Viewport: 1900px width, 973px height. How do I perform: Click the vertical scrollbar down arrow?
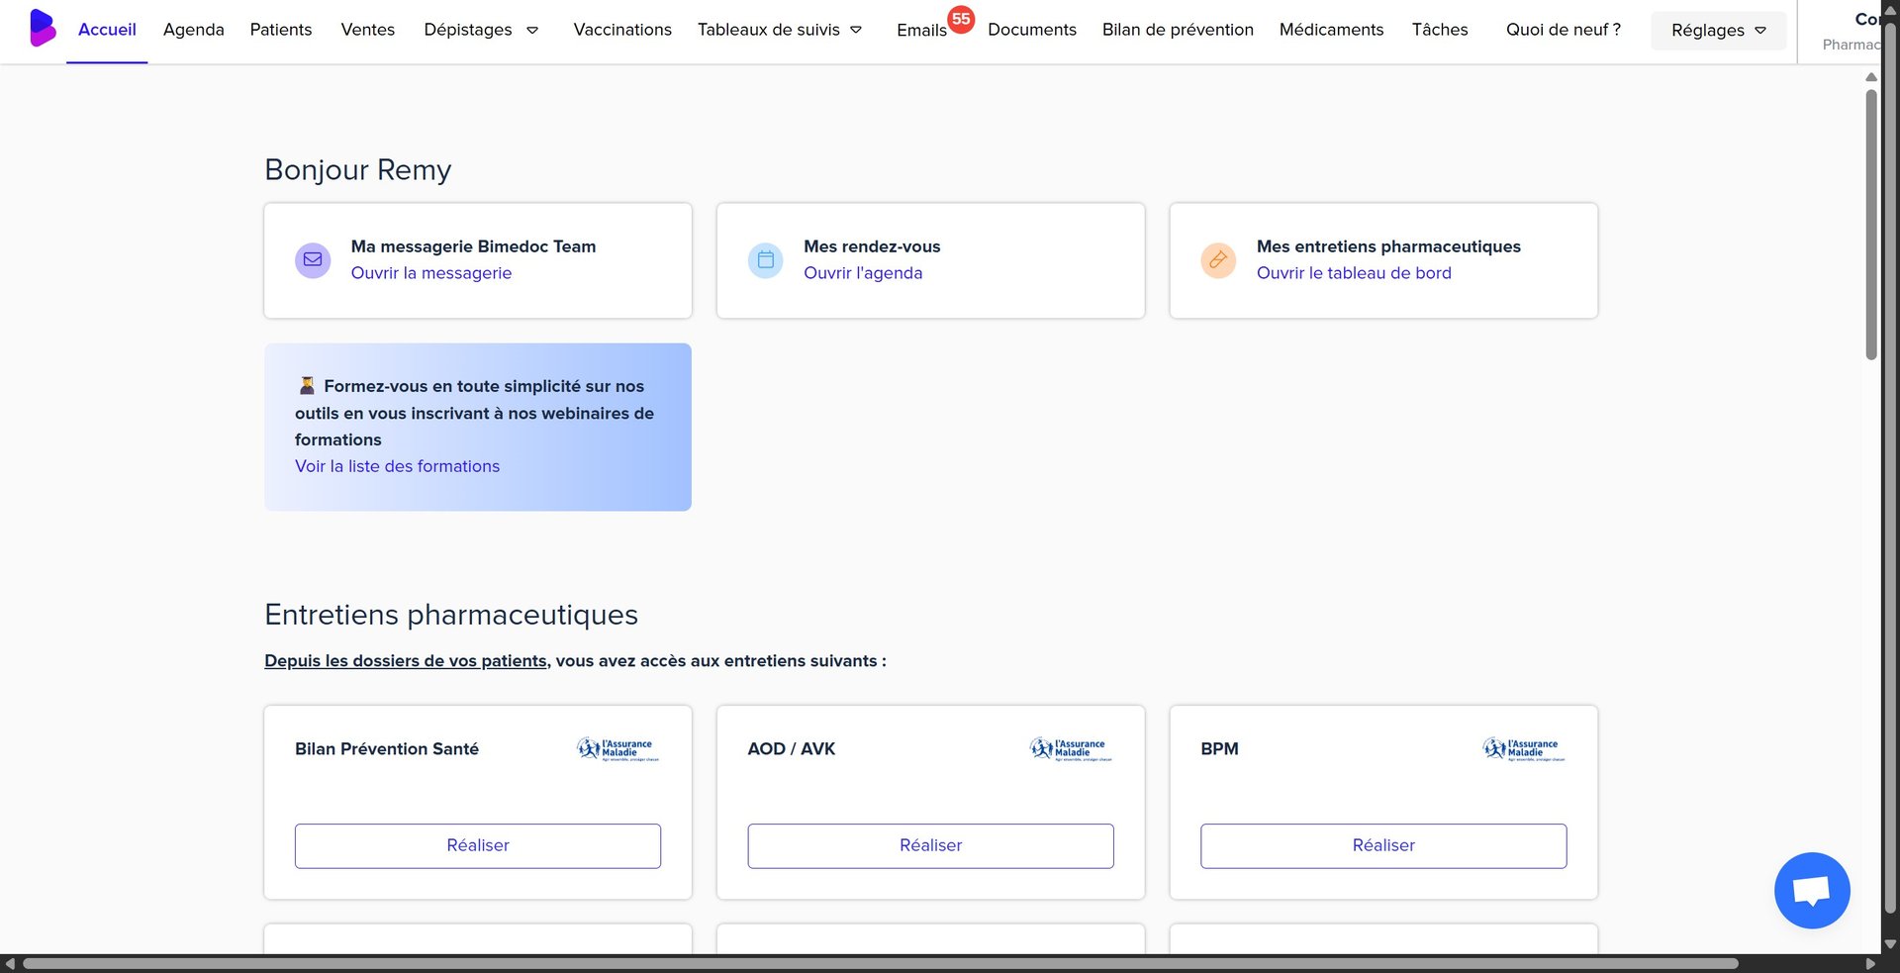(1890, 944)
